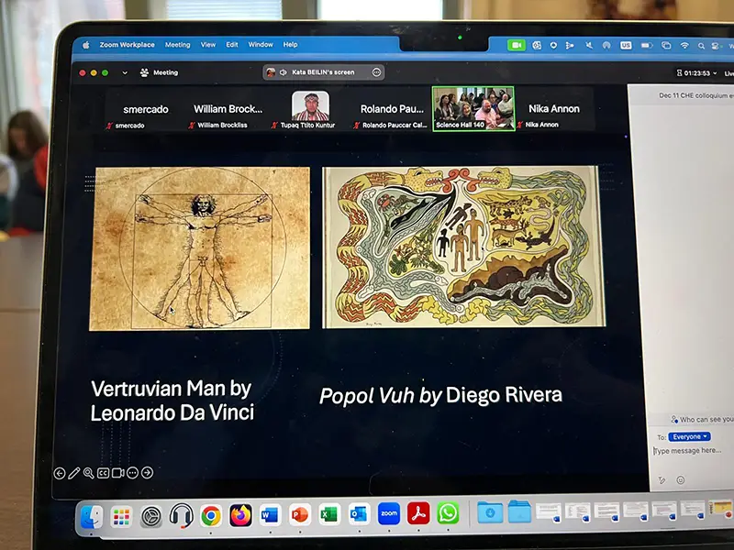
Task: Open the Meeting menu in menu bar
Action: click(177, 45)
